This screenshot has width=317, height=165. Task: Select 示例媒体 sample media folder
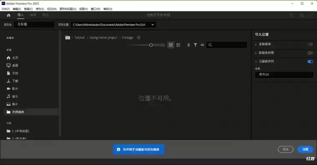tap(31, 112)
